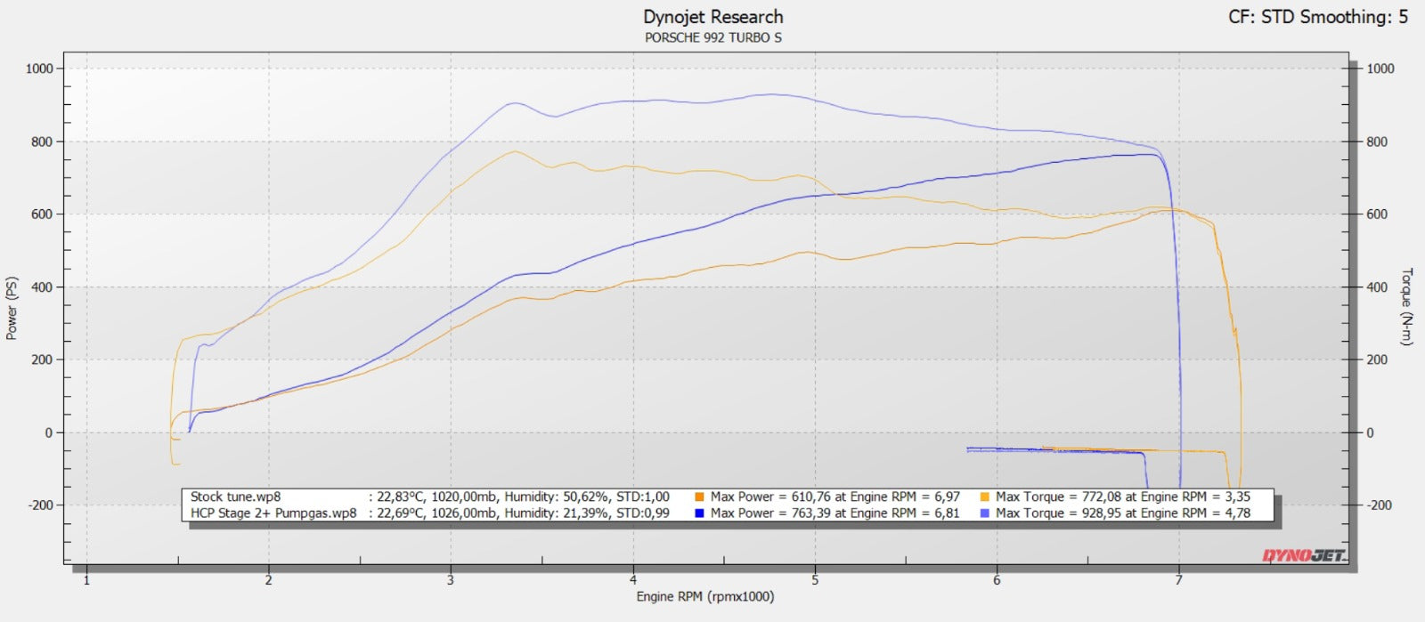Click the 7 tick on RPM axis
This screenshot has height=622, width=1425.
click(1179, 580)
